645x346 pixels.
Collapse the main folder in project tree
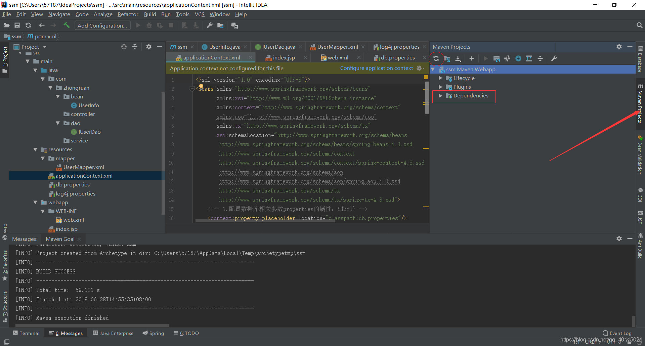coord(28,61)
